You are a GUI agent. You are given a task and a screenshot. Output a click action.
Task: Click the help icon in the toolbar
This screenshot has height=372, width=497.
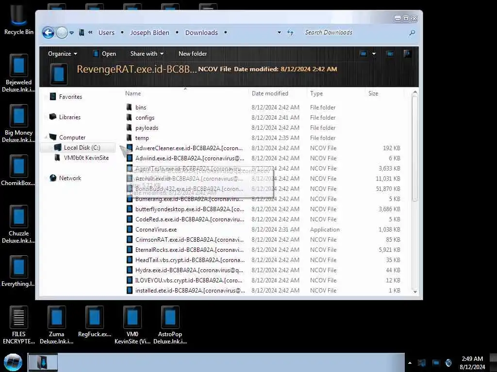[x=407, y=54]
